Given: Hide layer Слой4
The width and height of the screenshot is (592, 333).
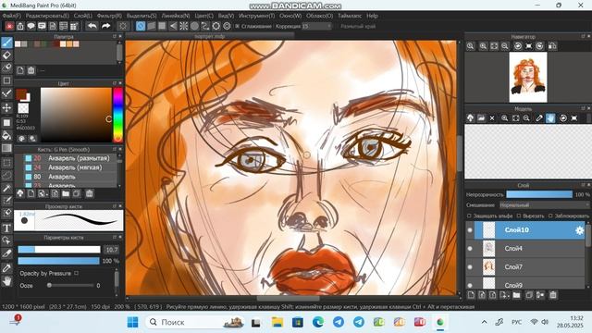Looking at the screenshot, I should pyautogui.click(x=470, y=249).
